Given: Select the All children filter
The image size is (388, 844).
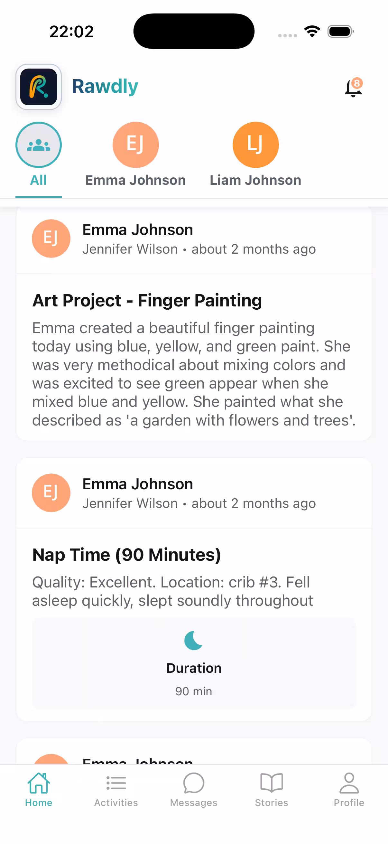Looking at the screenshot, I should pyautogui.click(x=38, y=157).
